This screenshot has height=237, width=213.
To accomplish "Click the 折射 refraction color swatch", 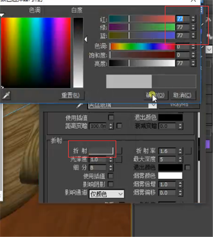I will [x=101, y=151].
